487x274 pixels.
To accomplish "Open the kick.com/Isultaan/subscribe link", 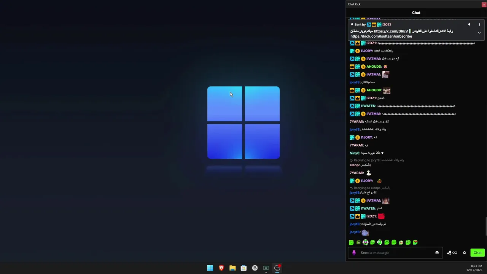I will click(x=381, y=37).
